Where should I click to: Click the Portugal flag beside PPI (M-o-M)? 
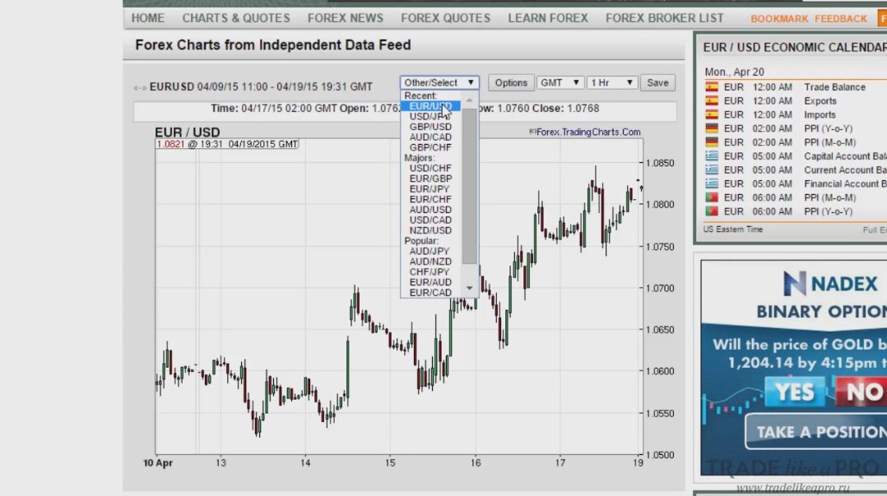coord(712,197)
